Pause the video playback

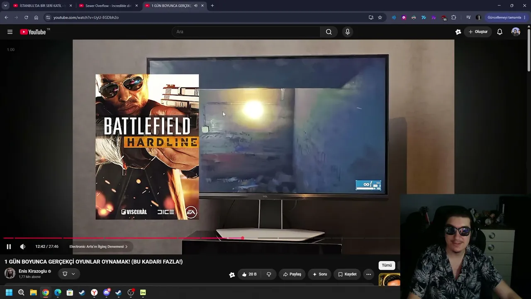click(9, 247)
